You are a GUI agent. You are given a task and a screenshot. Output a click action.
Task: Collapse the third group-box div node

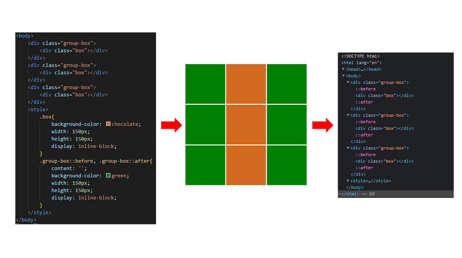click(x=348, y=148)
